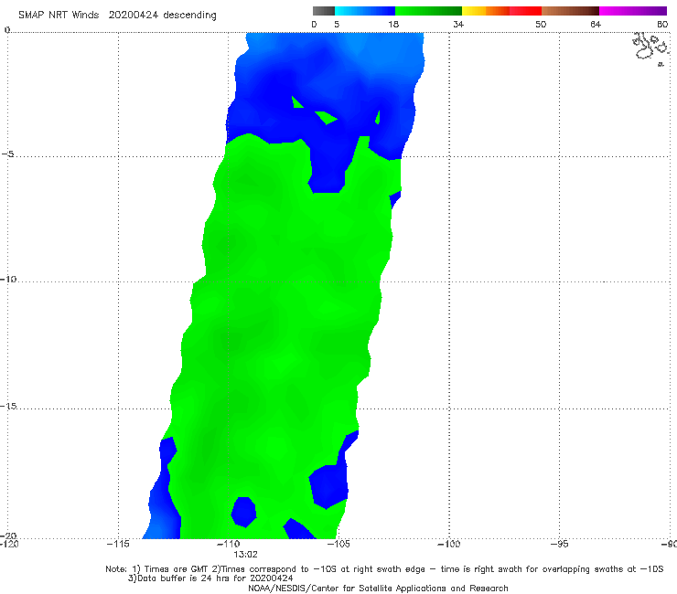Click the green segment of the wind color bar
The height and width of the screenshot is (594, 677).
coord(428,11)
